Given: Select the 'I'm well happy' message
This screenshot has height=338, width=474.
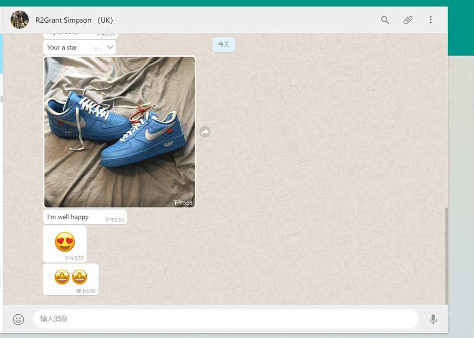Looking at the screenshot, I should 85,217.
